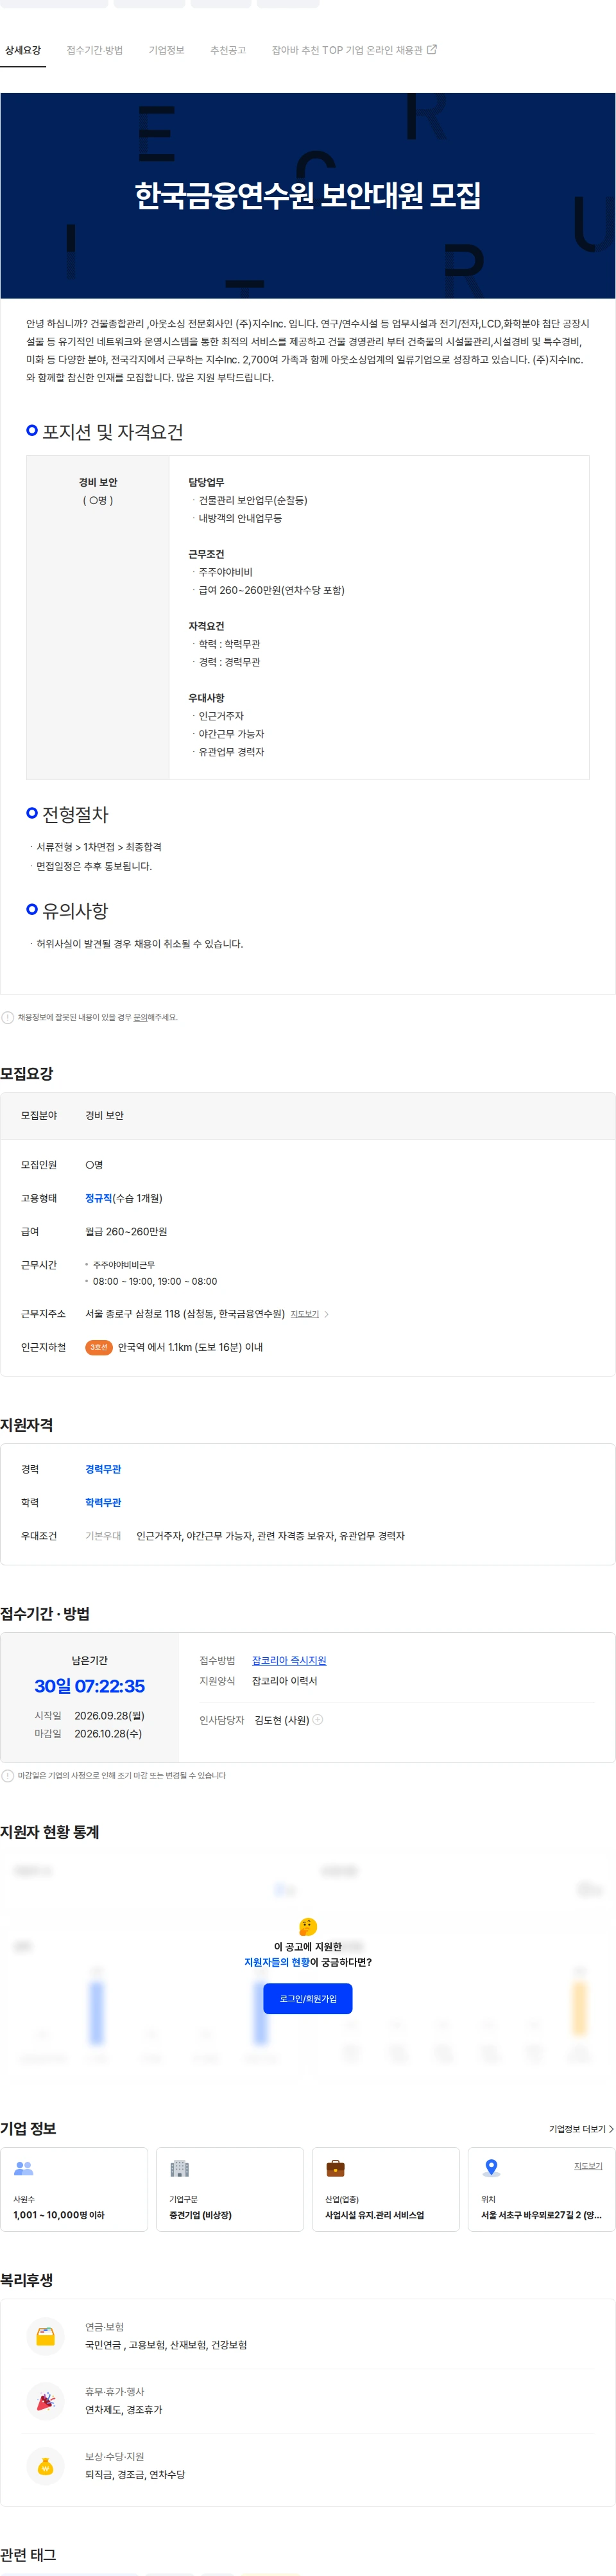The height and width of the screenshot is (2576, 616).
Task: Click info icon next to 채용정보에 잘못된 내용
Action: pos(8,1017)
